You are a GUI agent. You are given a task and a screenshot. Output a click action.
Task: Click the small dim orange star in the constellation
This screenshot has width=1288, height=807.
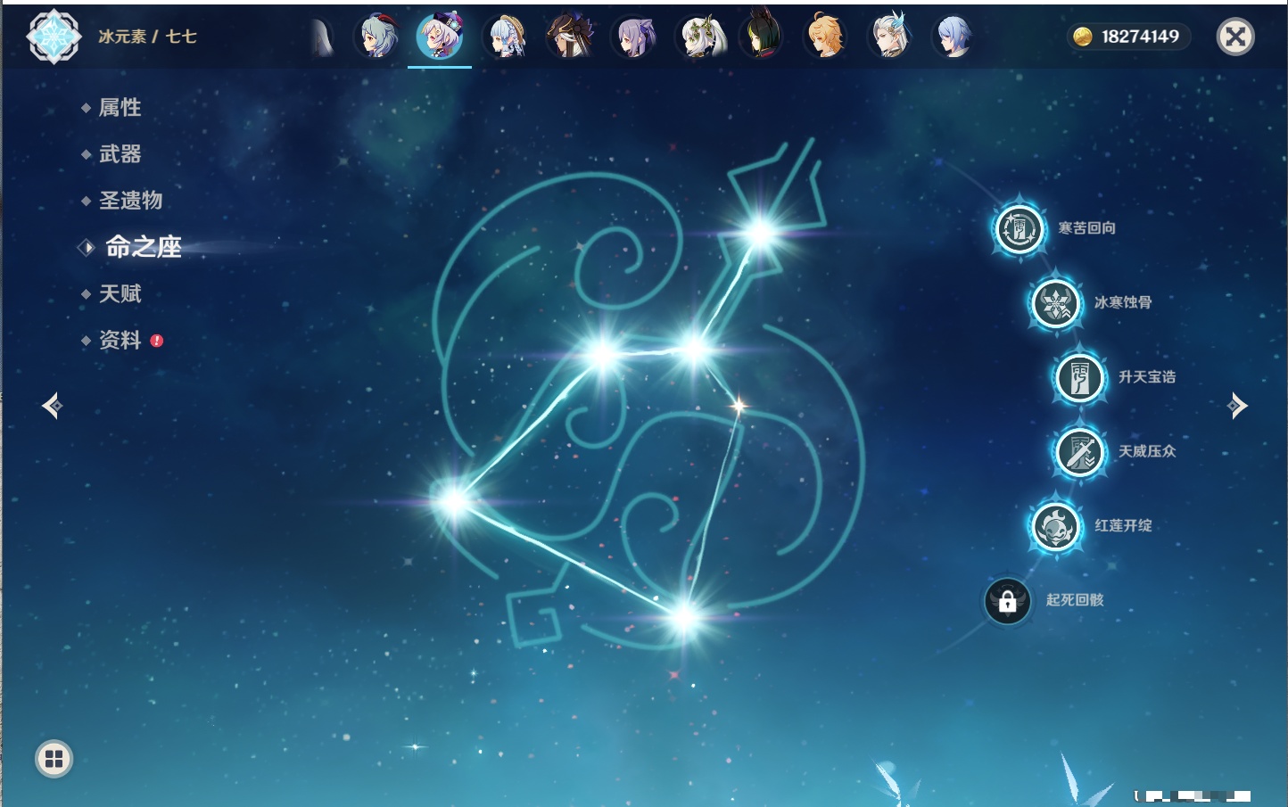739,406
